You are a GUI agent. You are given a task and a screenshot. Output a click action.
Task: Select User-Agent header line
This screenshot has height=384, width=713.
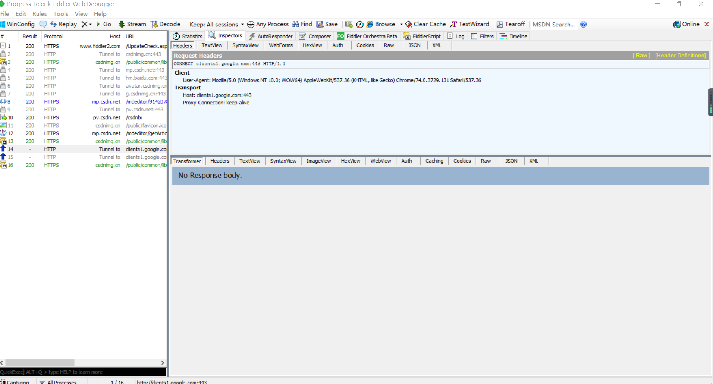click(x=332, y=80)
